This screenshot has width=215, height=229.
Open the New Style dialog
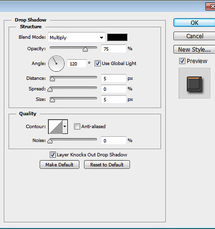tap(194, 49)
